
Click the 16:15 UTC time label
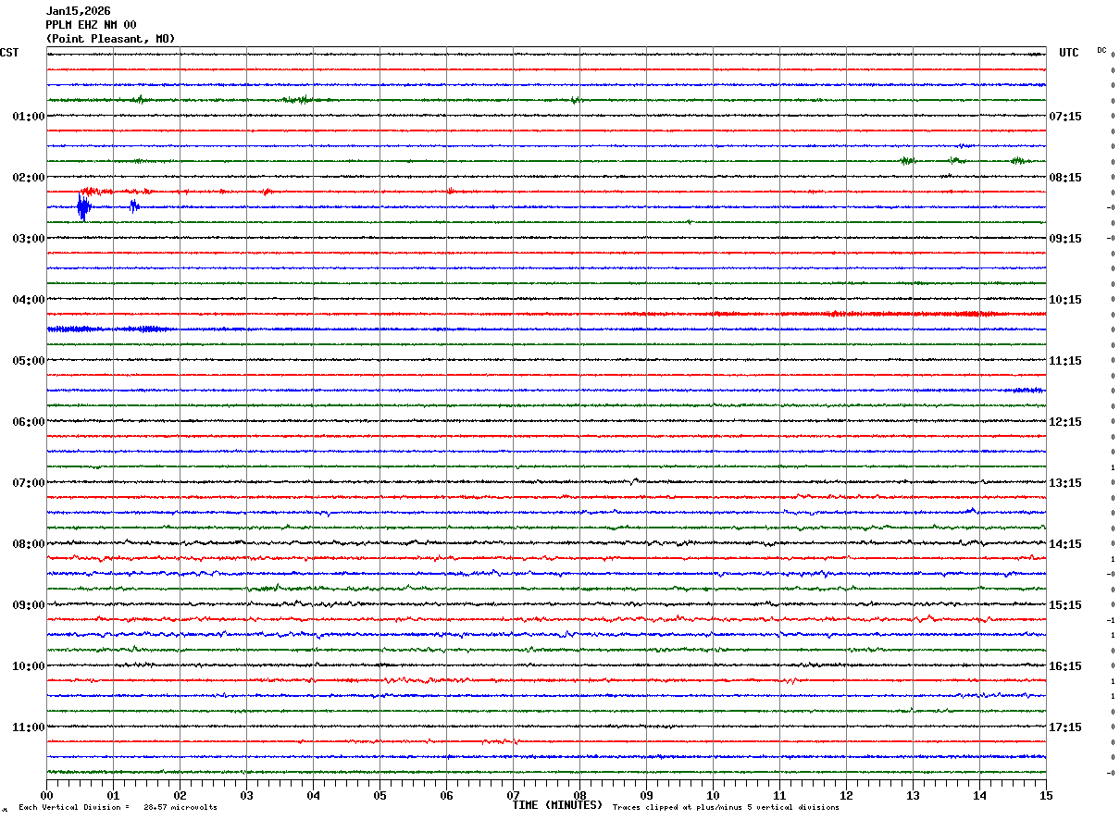point(1065,666)
